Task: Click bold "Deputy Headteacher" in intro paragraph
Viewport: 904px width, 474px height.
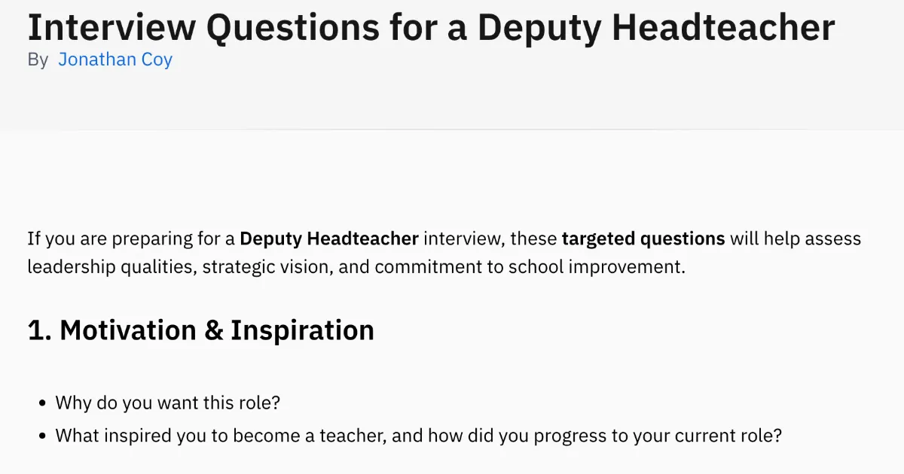Action: click(328, 239)
